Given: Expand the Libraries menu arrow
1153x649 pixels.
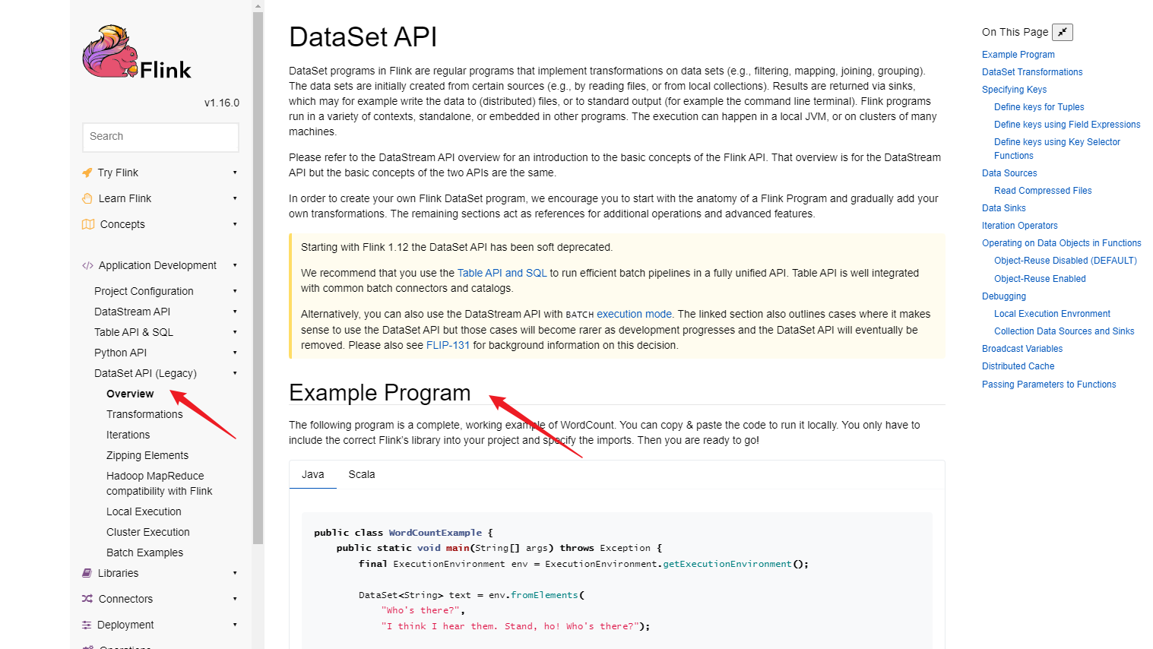Looking at the screenshot, I should click(235, 573).
